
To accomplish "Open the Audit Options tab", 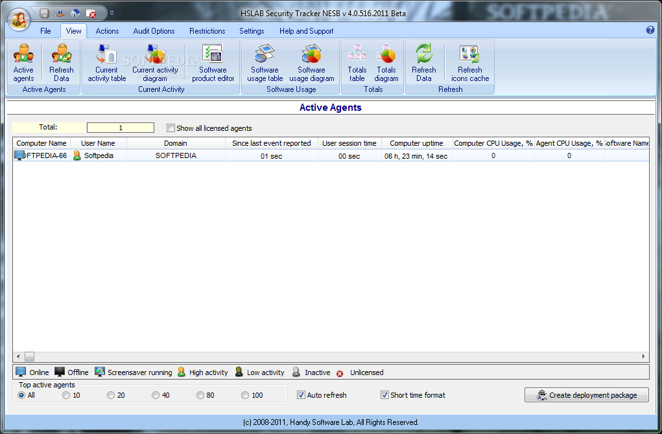I will click(x=154, y=31).
